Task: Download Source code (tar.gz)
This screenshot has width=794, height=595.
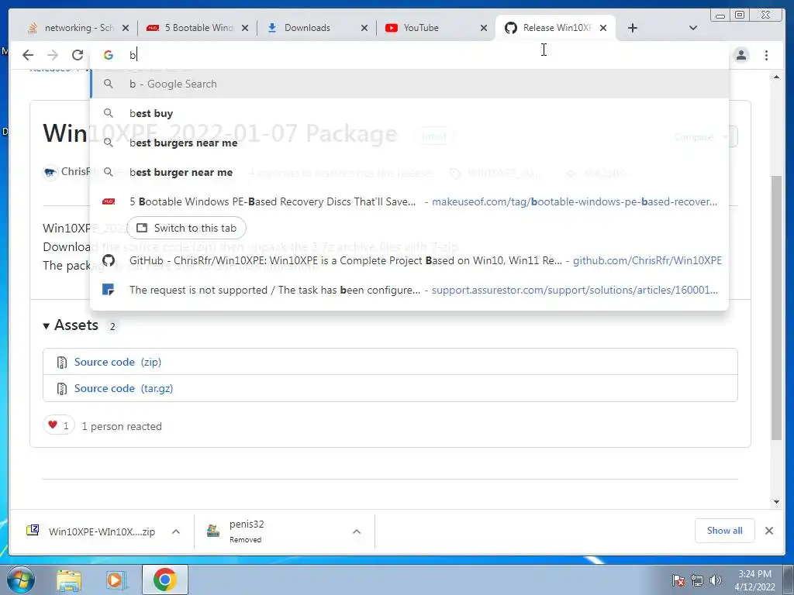Action: [x=123, y=389]
